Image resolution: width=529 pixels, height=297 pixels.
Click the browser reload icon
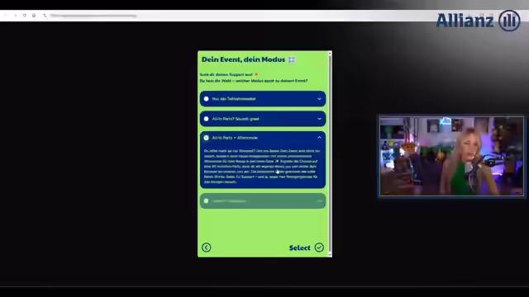tap(25, 16)
